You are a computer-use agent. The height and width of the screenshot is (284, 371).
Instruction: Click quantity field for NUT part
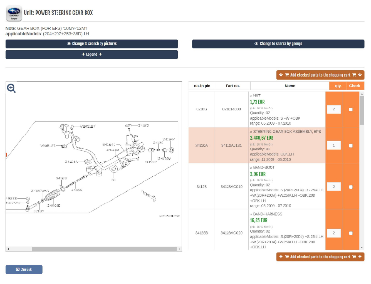coord(333,109)
